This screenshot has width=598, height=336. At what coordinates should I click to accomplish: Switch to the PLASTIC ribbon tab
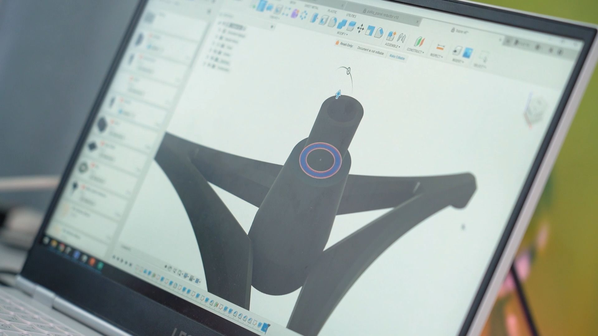pos(332,11)
